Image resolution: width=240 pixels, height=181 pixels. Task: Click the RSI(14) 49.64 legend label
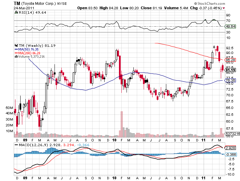click(x=33, y=13)
